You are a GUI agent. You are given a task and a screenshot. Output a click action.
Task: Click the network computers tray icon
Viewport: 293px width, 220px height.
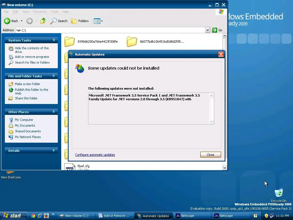tap(272, 216)
